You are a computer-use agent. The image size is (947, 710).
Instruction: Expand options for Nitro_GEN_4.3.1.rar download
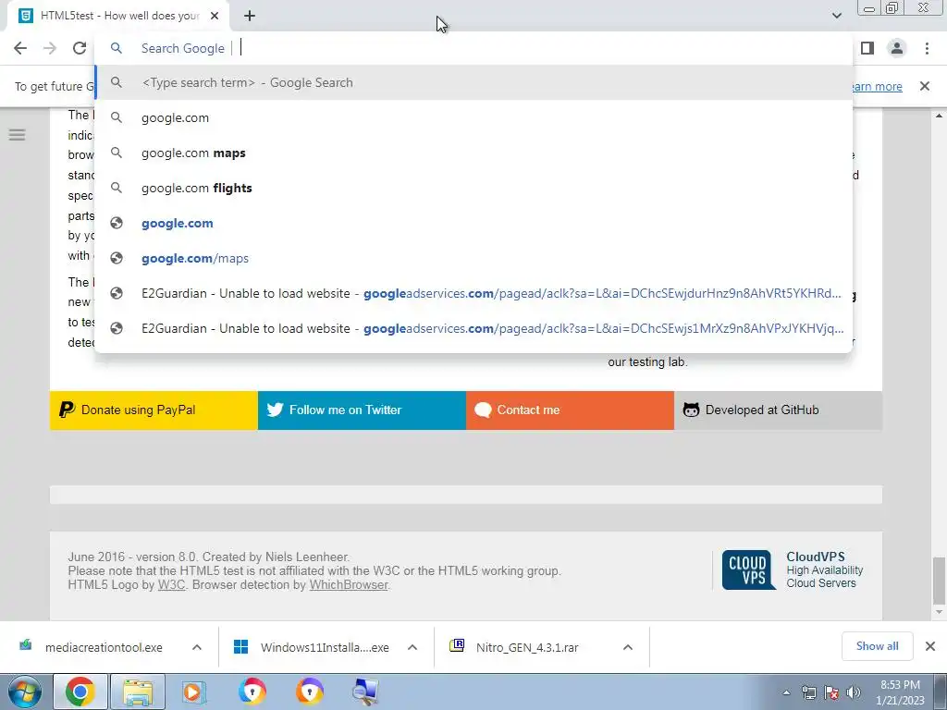[628, 647]
